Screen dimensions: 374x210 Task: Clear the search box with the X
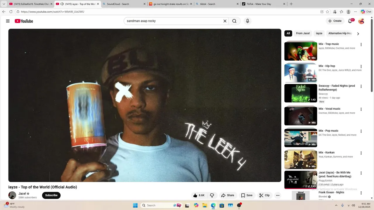(x=225, y=21)
